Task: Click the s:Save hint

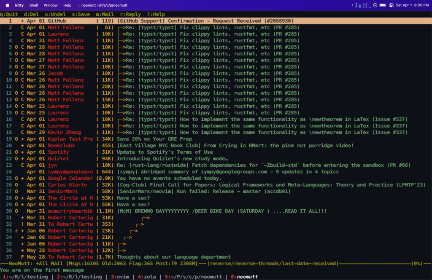Action: [x=81, y=14]
